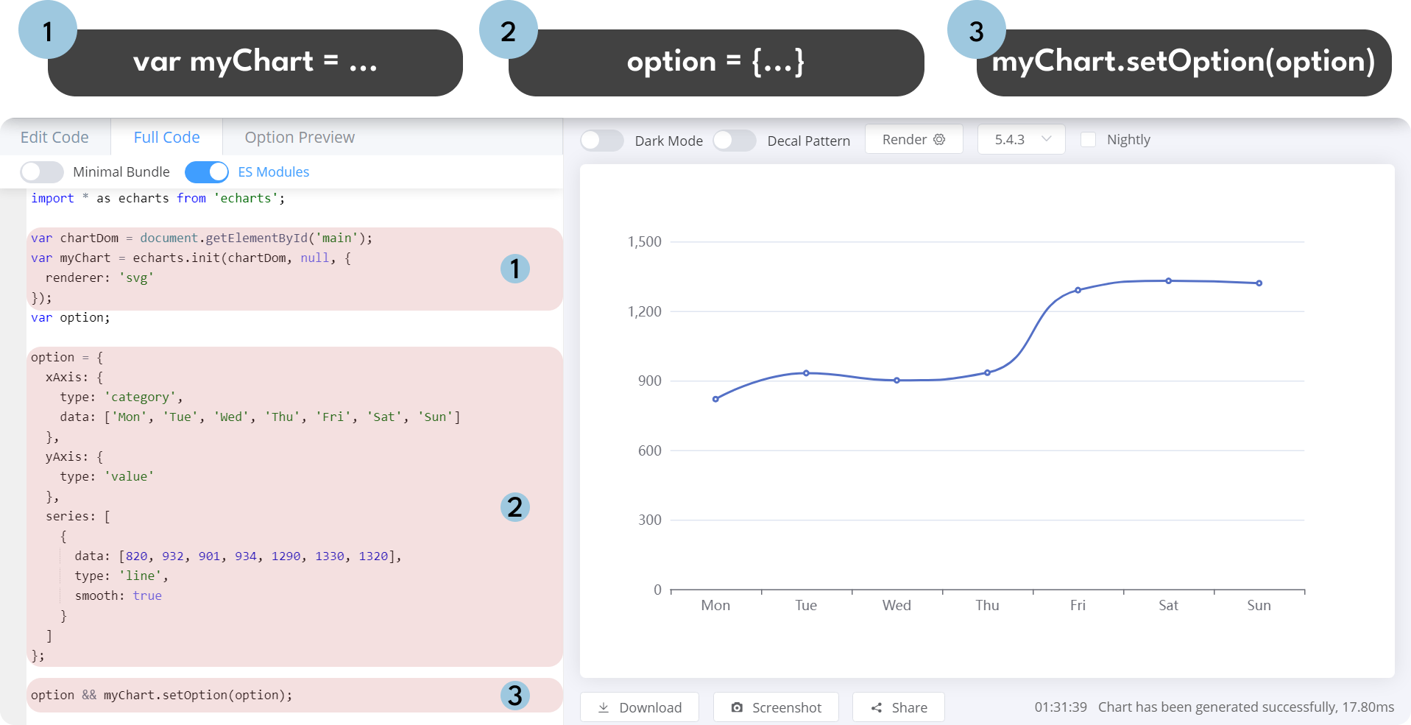This screenshot has width=1411, height=725.
Task: Click the 'smooth: true' code line
Action: (x=118, y=595)
